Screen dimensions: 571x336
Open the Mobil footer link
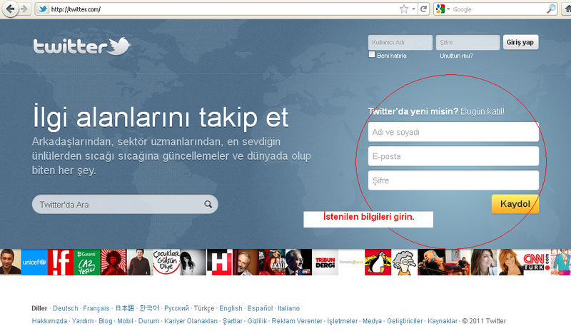(x=125, y=321)
